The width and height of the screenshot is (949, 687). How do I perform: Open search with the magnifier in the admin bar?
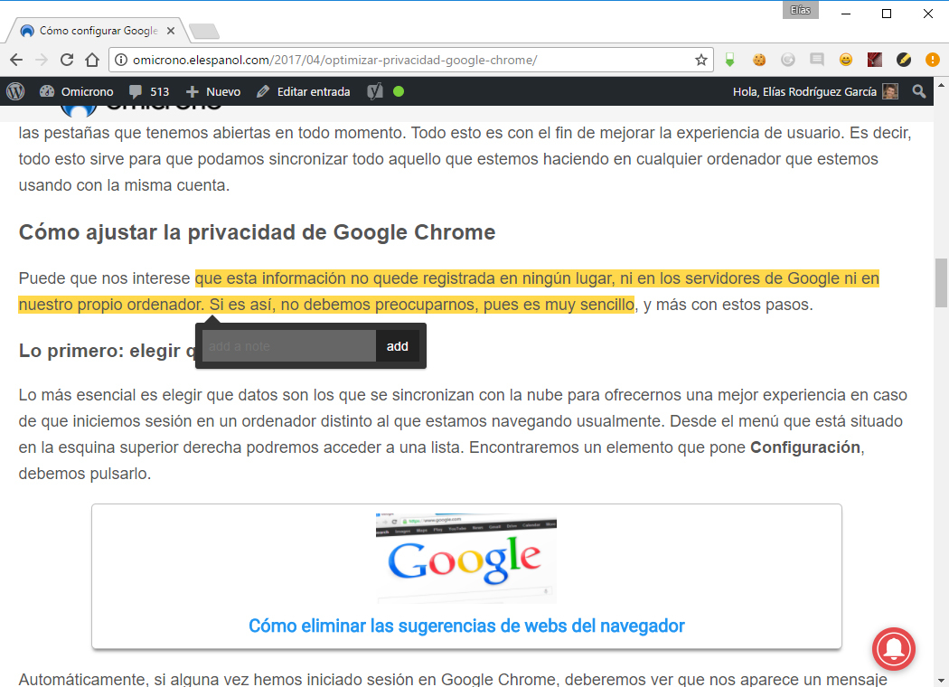click(919, 91)
